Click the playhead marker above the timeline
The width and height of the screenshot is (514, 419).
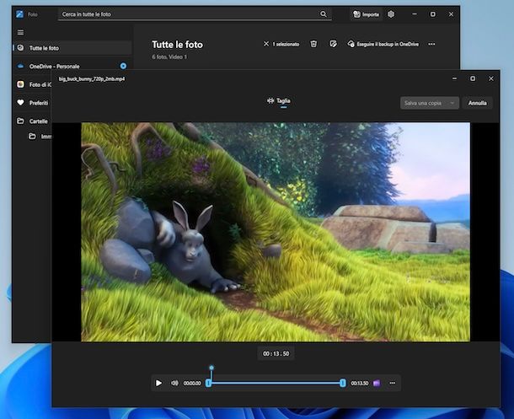pos(211,368)
